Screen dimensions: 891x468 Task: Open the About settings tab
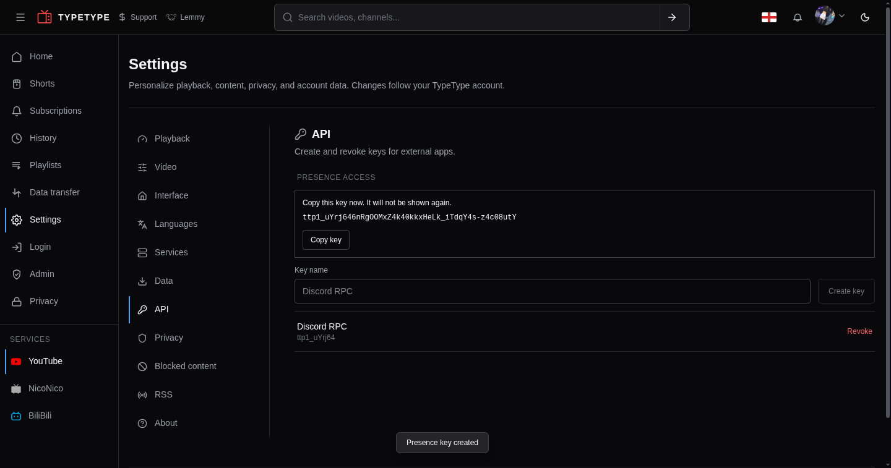(x=194, y=423)
